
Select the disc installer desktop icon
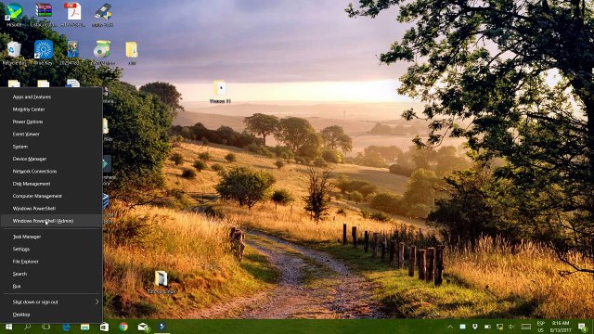(102, 53)
